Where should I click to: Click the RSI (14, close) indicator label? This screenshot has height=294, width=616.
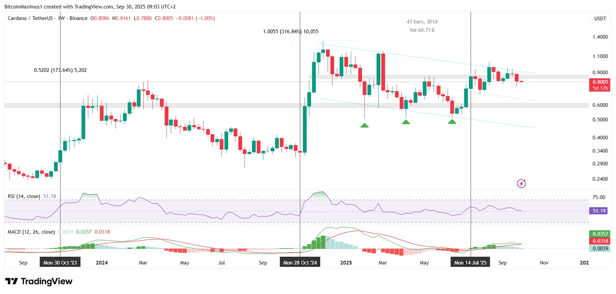[24, 196]
